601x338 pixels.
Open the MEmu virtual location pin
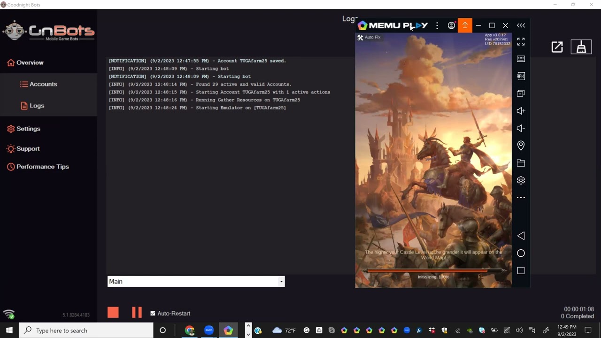click(521, 146)
